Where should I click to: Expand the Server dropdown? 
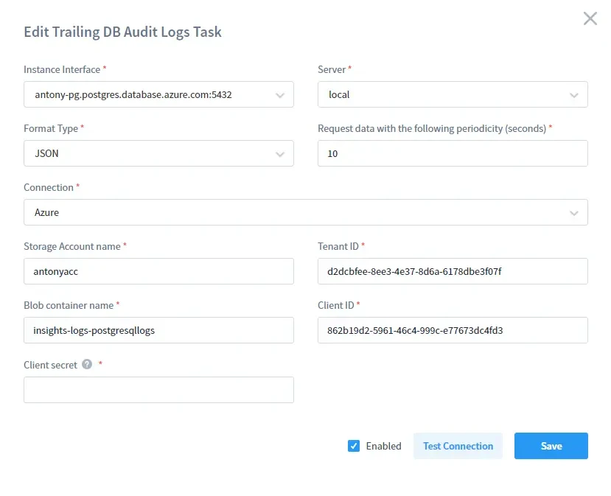point(574,94)
